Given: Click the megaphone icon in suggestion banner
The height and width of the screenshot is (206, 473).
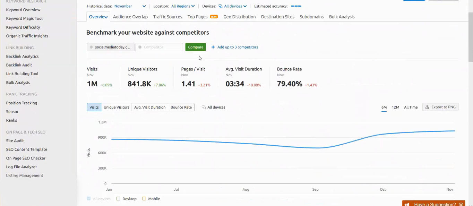Looking at the screenshot, I should 408,204.
